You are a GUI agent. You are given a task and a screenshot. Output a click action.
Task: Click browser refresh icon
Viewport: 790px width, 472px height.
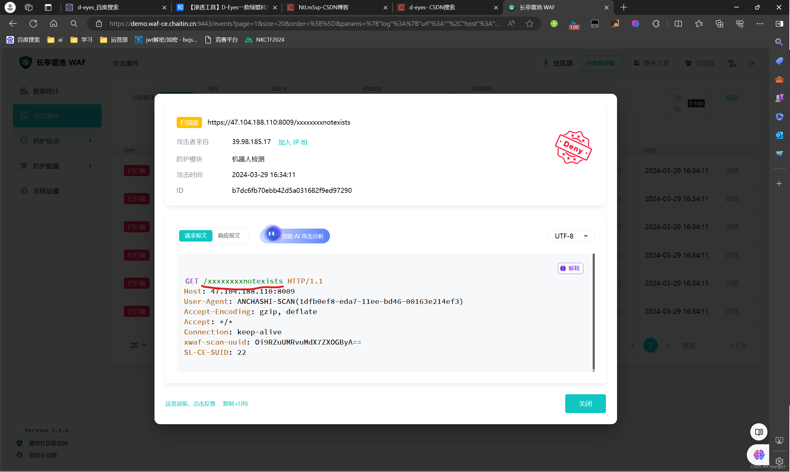pyautogui.click(x=33, y=23)
